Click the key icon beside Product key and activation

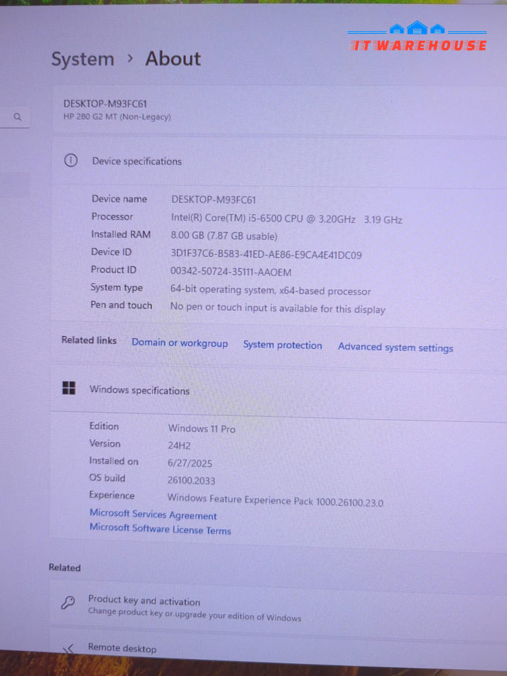click(x=68, y=602)
